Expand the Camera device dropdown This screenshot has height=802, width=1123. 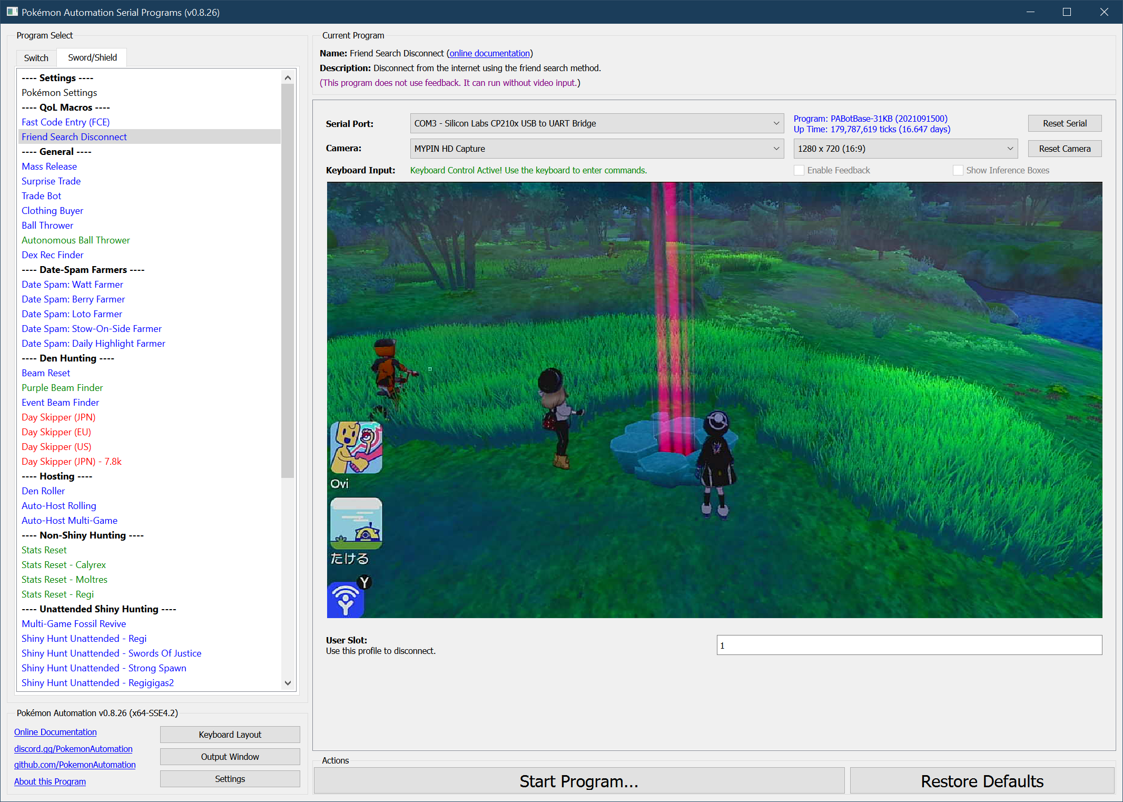(x=597, y=149)
